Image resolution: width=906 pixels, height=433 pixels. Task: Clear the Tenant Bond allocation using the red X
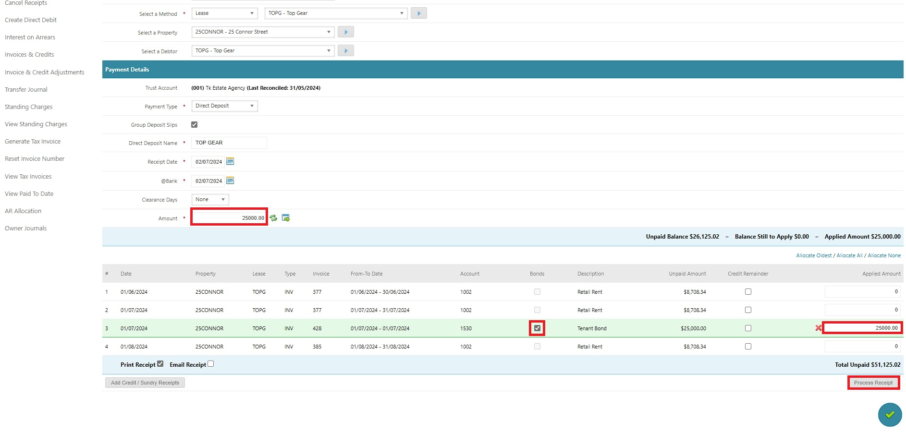pos(819,328)
